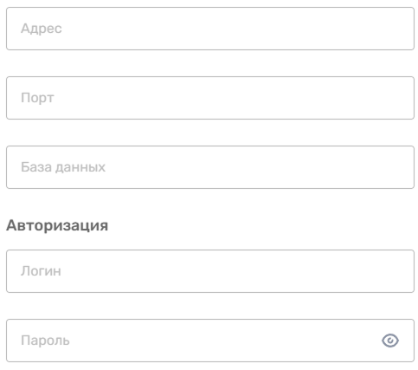Activate the username text box under Авторизация
418x370 pixels.
210,271
